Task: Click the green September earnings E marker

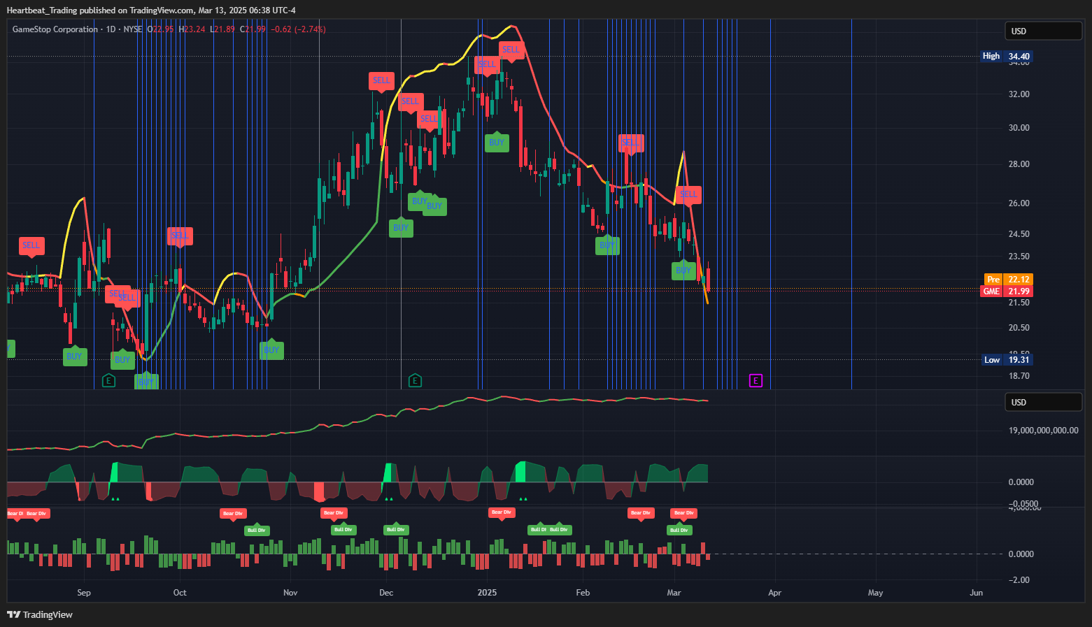Action: coord(108,380)
